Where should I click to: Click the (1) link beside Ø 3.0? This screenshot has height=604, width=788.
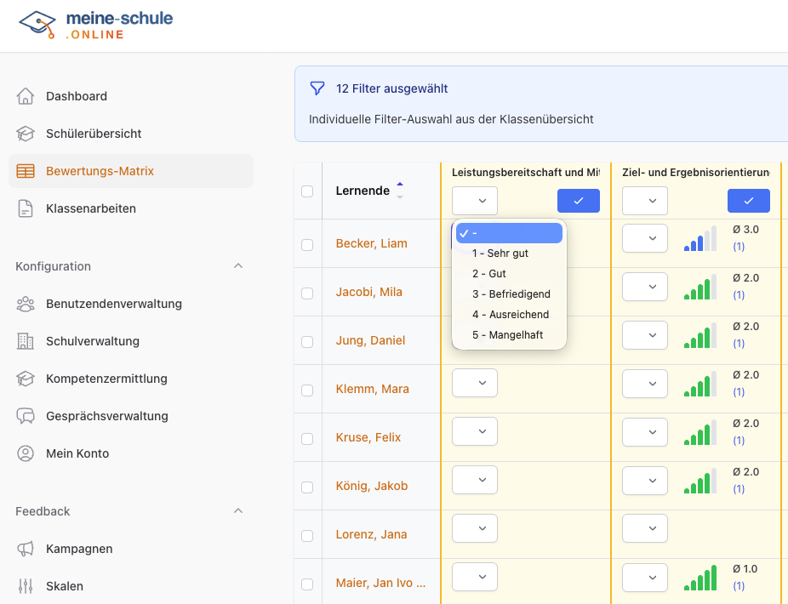(739, 247)
